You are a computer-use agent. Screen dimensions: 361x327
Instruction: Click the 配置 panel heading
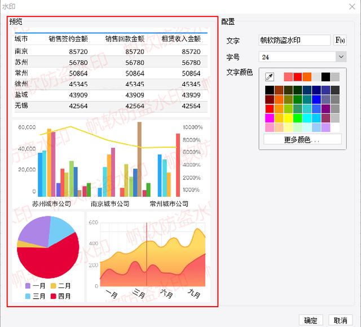(x=228, y=22)
